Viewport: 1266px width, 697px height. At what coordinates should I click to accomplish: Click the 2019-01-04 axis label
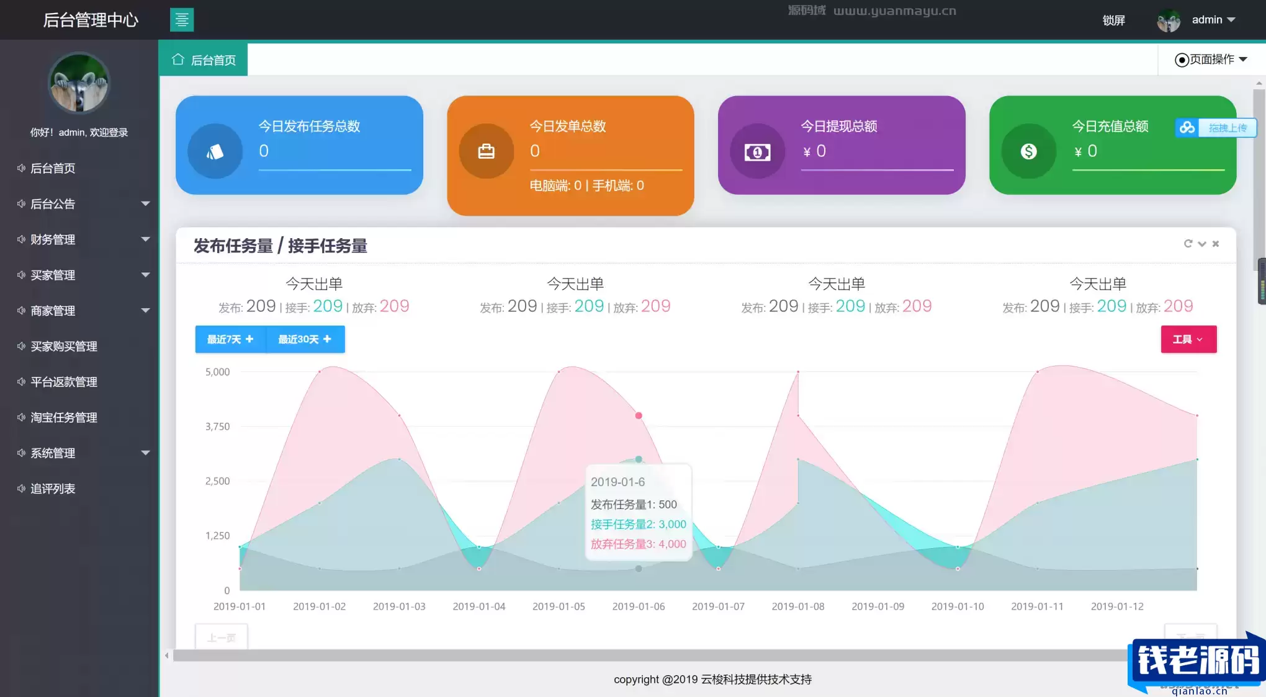click(x=479, y=606)
